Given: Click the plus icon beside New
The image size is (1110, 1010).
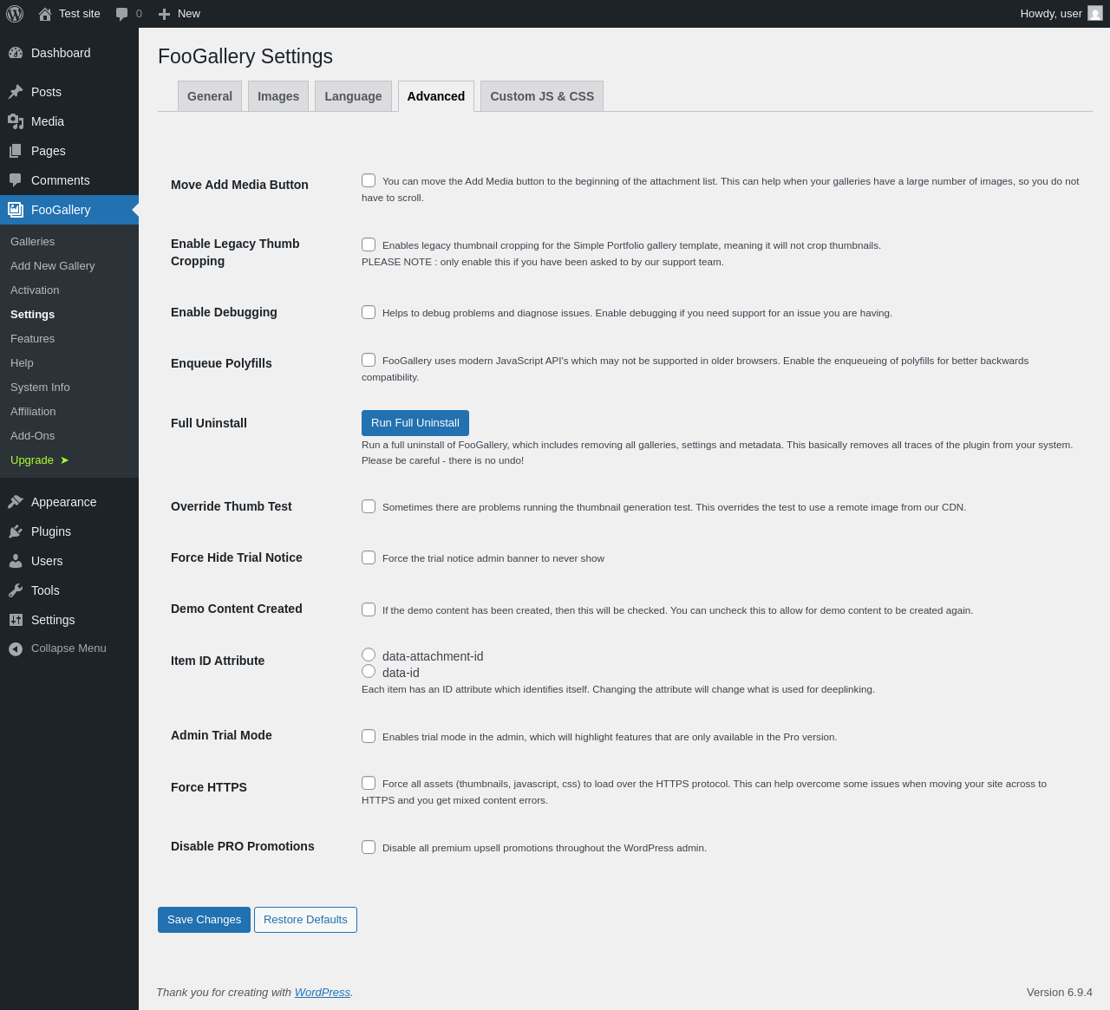Looking at the screenshot, I should [164, 14].
